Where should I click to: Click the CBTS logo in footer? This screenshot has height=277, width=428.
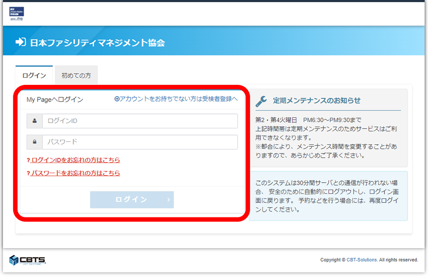[x=27, y=260]
